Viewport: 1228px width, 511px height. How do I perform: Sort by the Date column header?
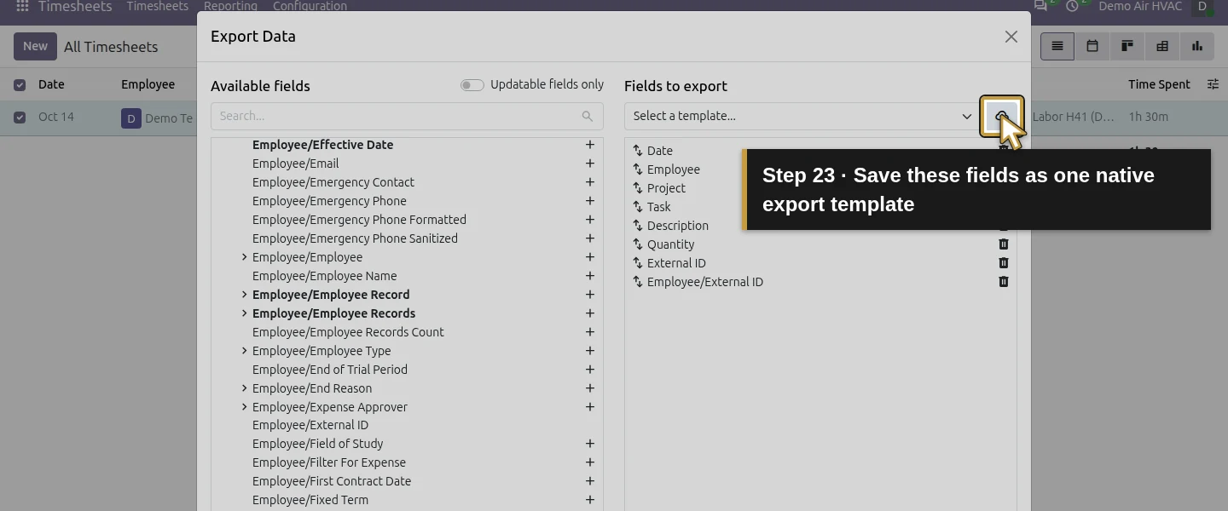click(x=51, y=84)
